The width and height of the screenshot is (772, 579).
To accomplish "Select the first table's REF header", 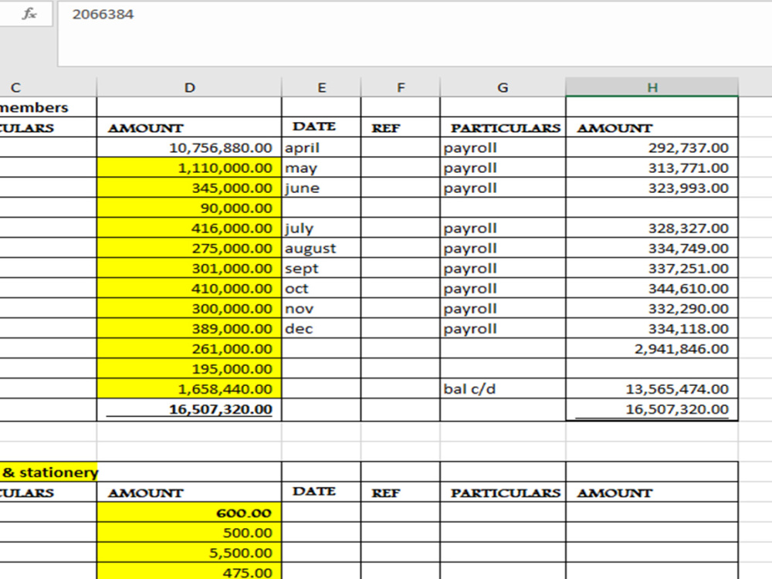I will tap(401, 127).
